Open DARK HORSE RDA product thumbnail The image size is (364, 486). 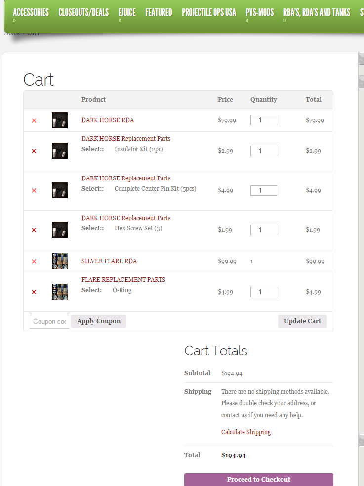click(60, 120)
